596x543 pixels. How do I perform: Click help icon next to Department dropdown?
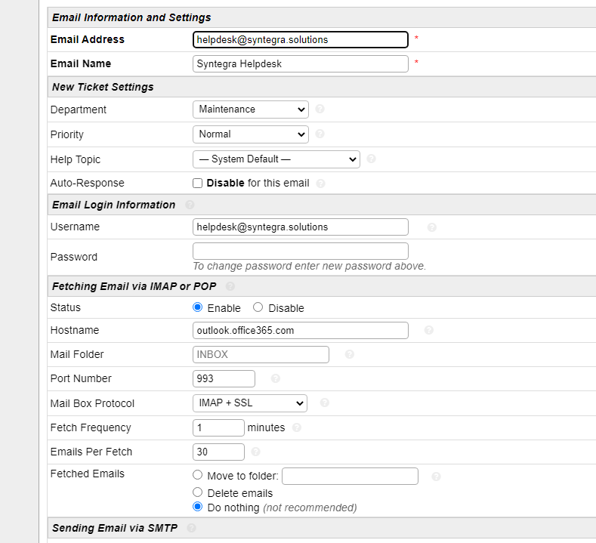pyautogui.click(x=320, y=110)
